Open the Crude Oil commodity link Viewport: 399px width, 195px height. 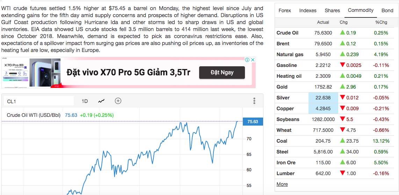coord(287,33)
